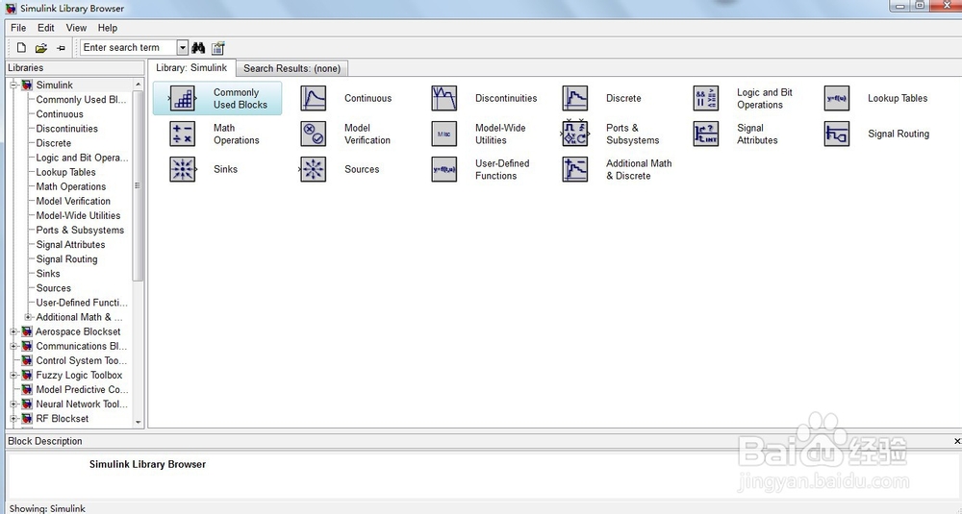Click the New model toolbar icon
Image resolution: width=962 pixels, height=514 pixels.
click(21, 47)
